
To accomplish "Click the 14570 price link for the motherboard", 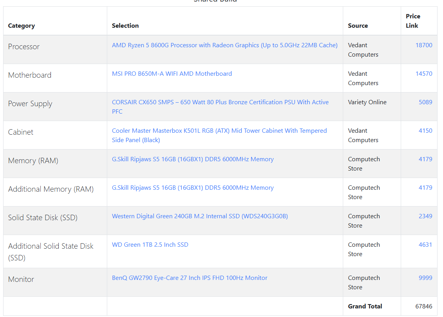I will tap(424, 73).
